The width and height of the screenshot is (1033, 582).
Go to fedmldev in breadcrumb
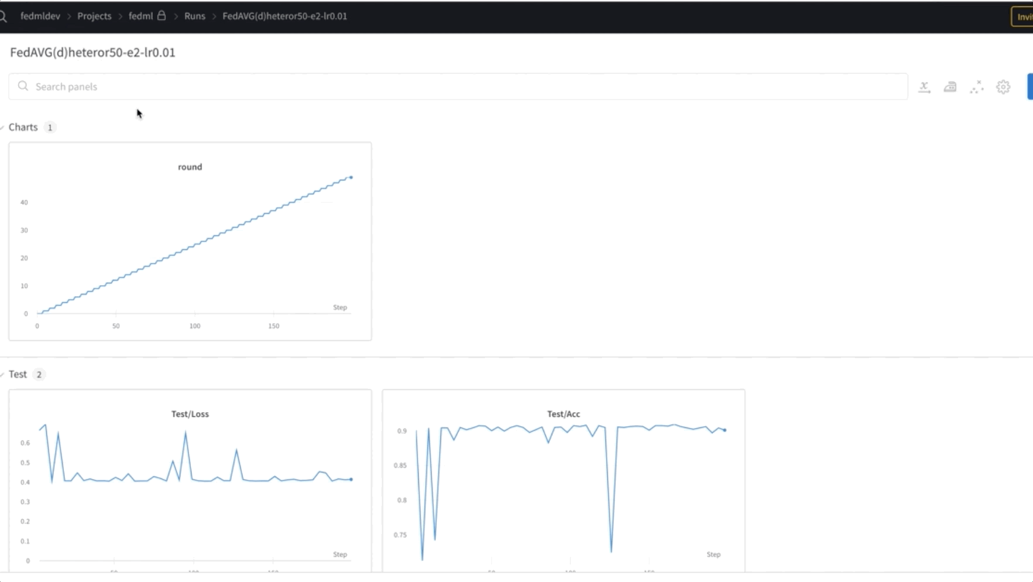[40, 16]
